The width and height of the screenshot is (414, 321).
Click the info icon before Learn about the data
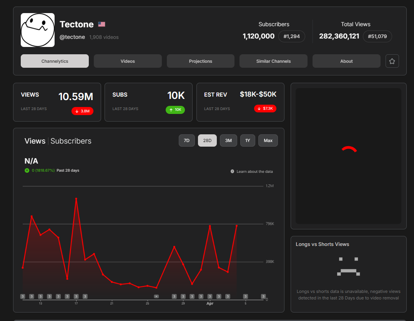[232, 171]
